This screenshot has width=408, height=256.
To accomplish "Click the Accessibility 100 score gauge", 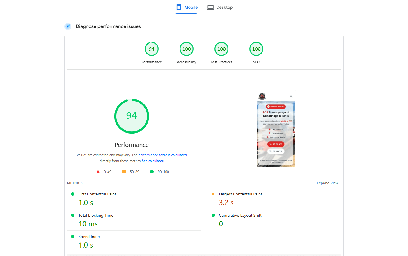I will pos(187,49).
